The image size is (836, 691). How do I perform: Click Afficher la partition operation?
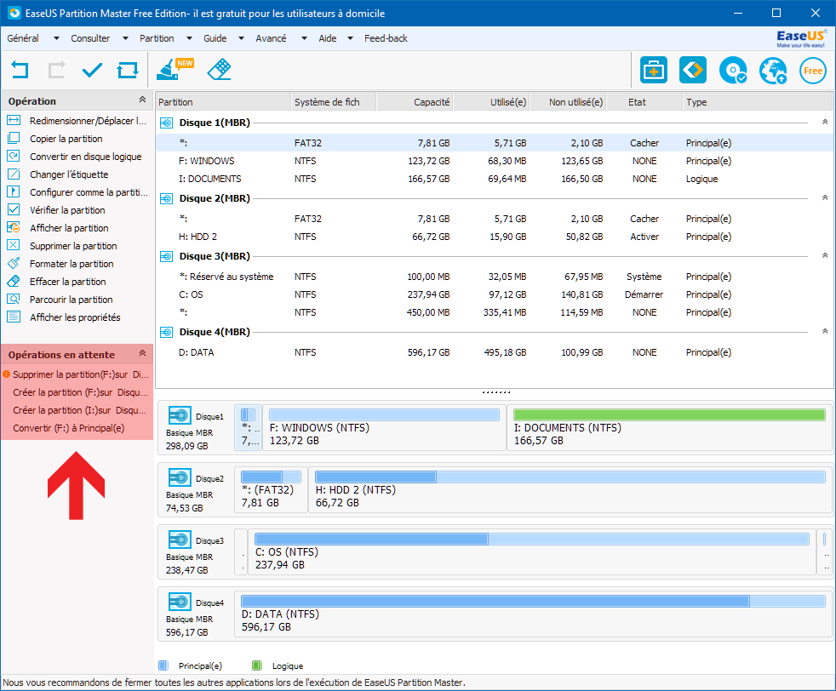pos(58,228)
